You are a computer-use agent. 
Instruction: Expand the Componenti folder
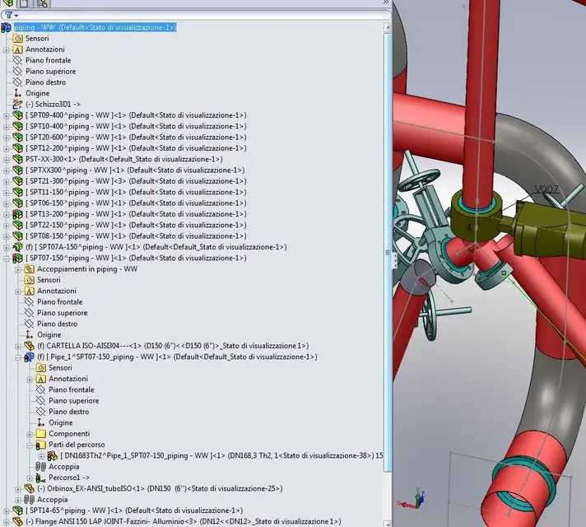click(x=30, y=434)
